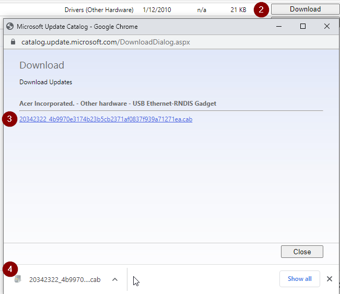Viewport: 340px width, 294px height.
Task: Open the 20342322 .cab download link
Action: [105, 119]
